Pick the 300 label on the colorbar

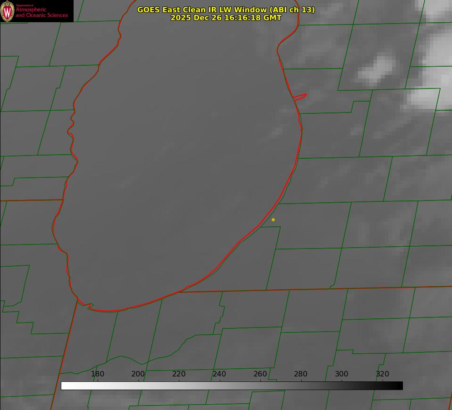(x=342, y=374)
